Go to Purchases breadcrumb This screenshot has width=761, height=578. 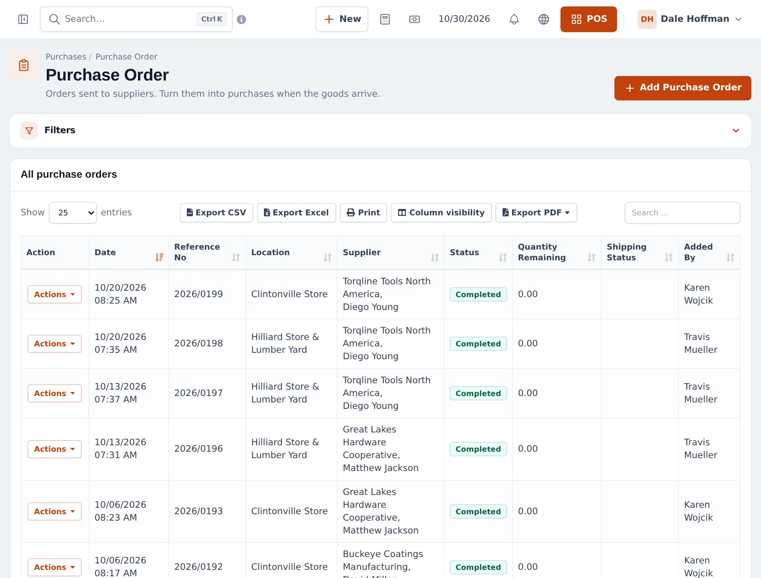pos(66,57)
